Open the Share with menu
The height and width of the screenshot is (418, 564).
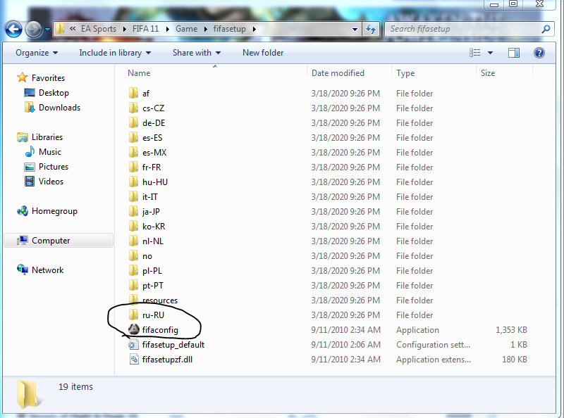point(197,53)
